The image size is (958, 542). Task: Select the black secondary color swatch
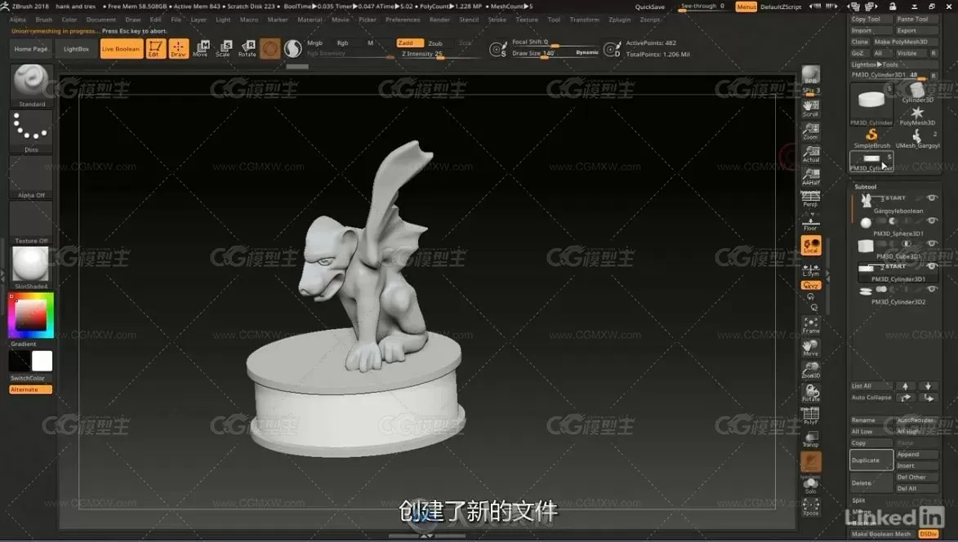pyautogui.click(x=20, y=361)
